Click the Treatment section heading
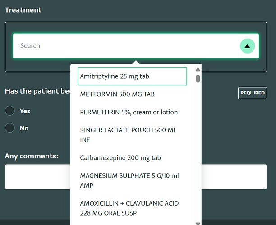 pyautogui.click(x=23, y=10)
